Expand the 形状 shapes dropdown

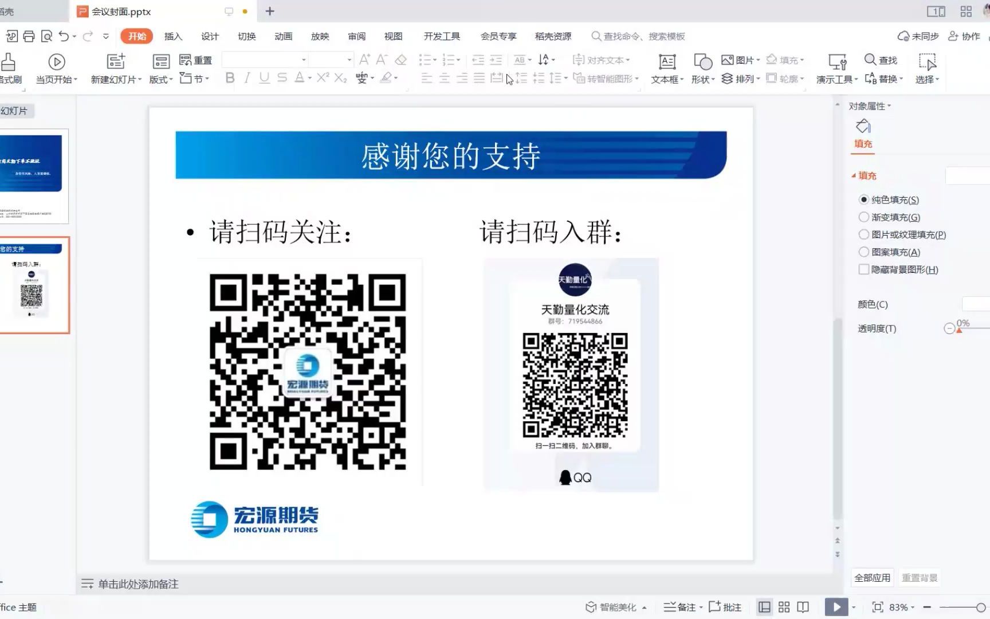[x=702, y=68]
